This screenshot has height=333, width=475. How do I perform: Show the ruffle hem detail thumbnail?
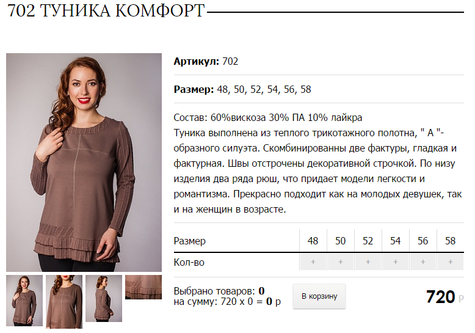pyautogui.click(x=143, y=287)
